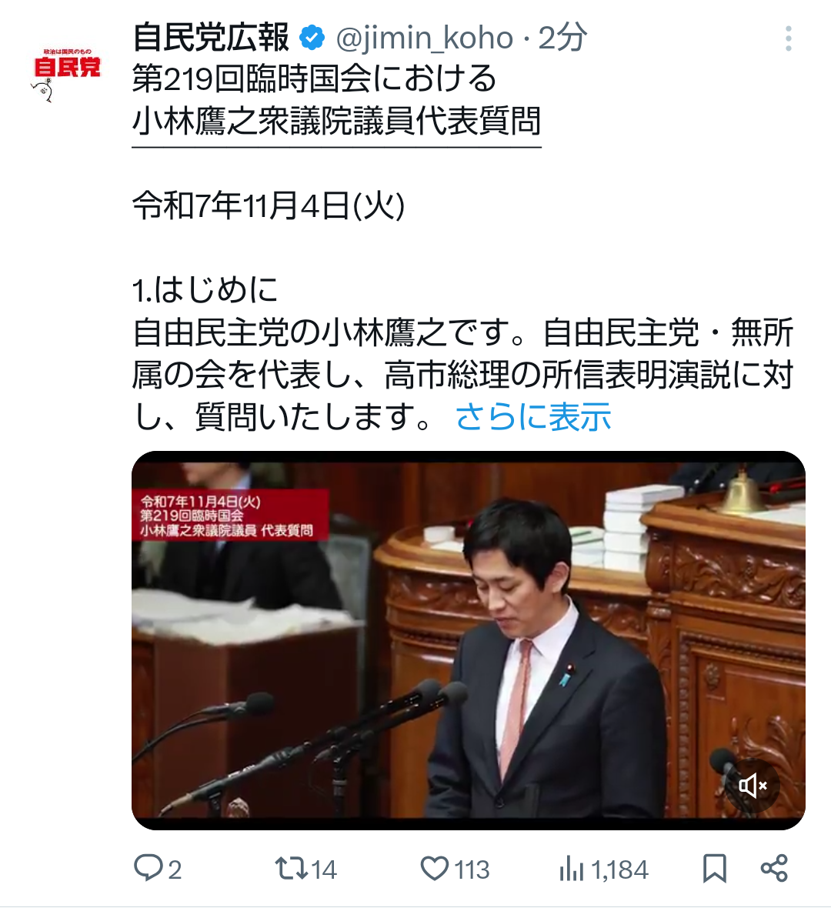
Task: Click the like count 113
Action: tap(472, 870)
